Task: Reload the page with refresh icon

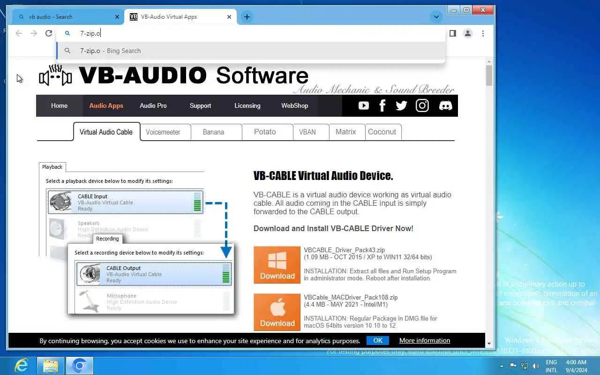Action: coord(49,33)
